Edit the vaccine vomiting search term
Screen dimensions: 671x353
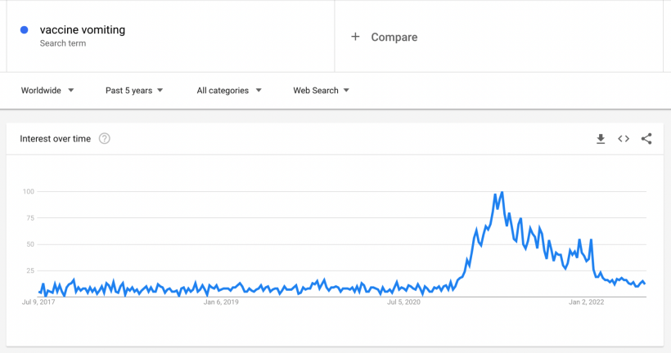[x=83, y=30]
